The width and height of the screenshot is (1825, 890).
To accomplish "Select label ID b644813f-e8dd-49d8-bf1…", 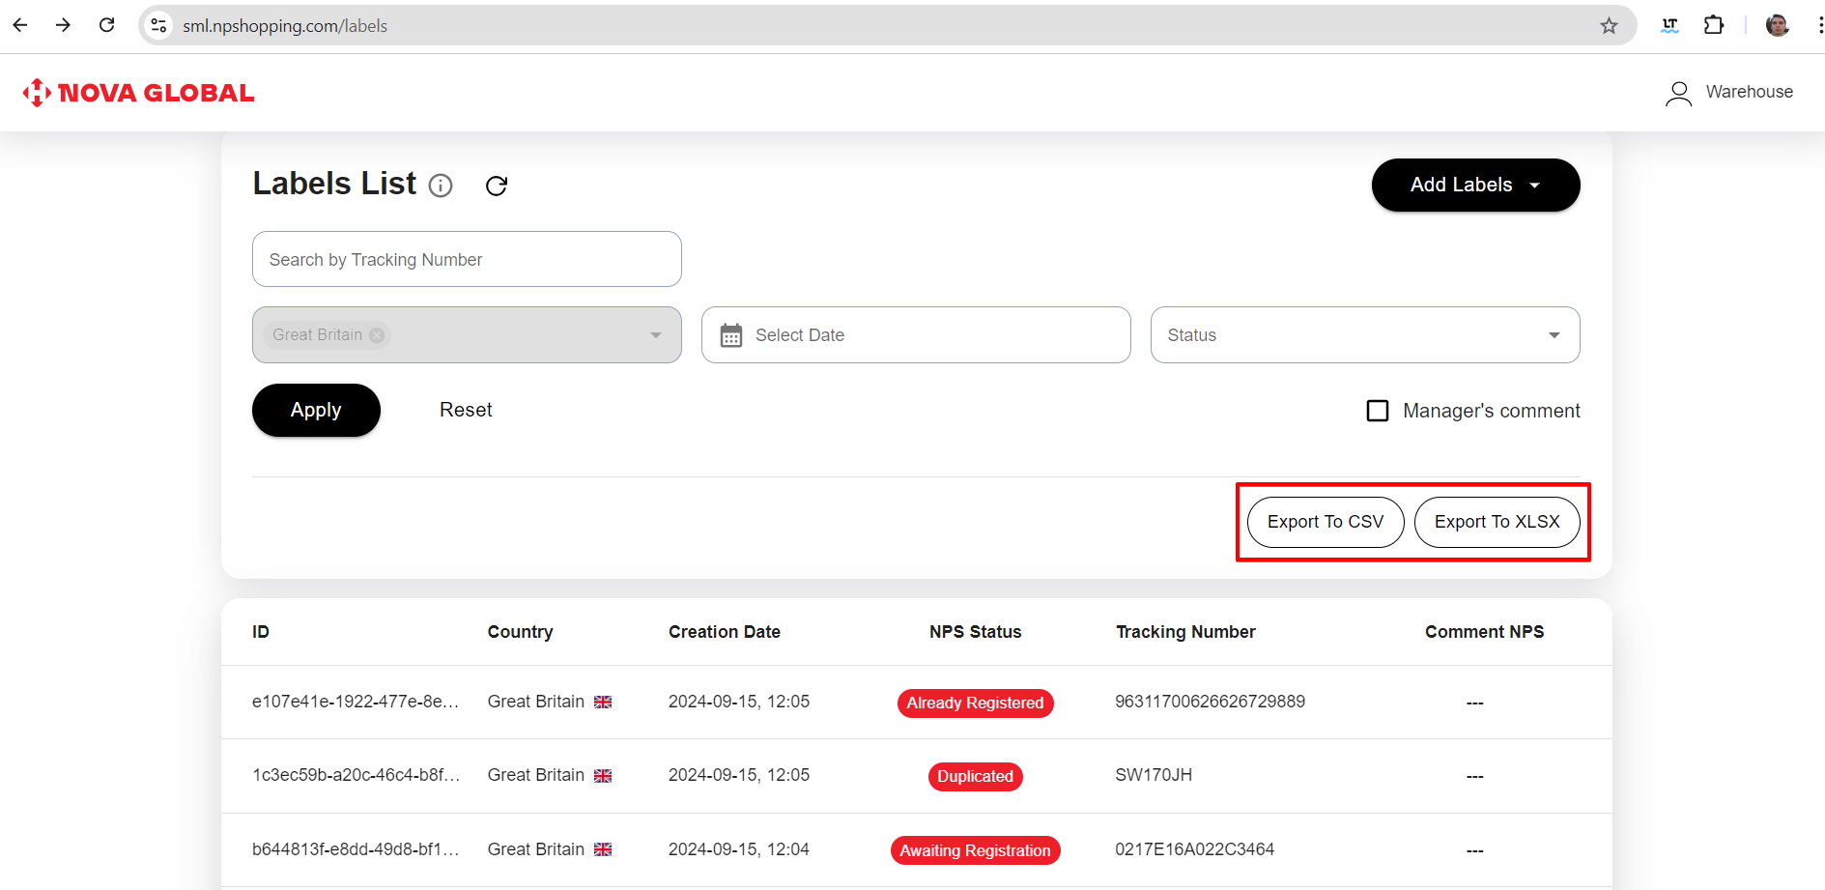I will [x=356, y=849].
